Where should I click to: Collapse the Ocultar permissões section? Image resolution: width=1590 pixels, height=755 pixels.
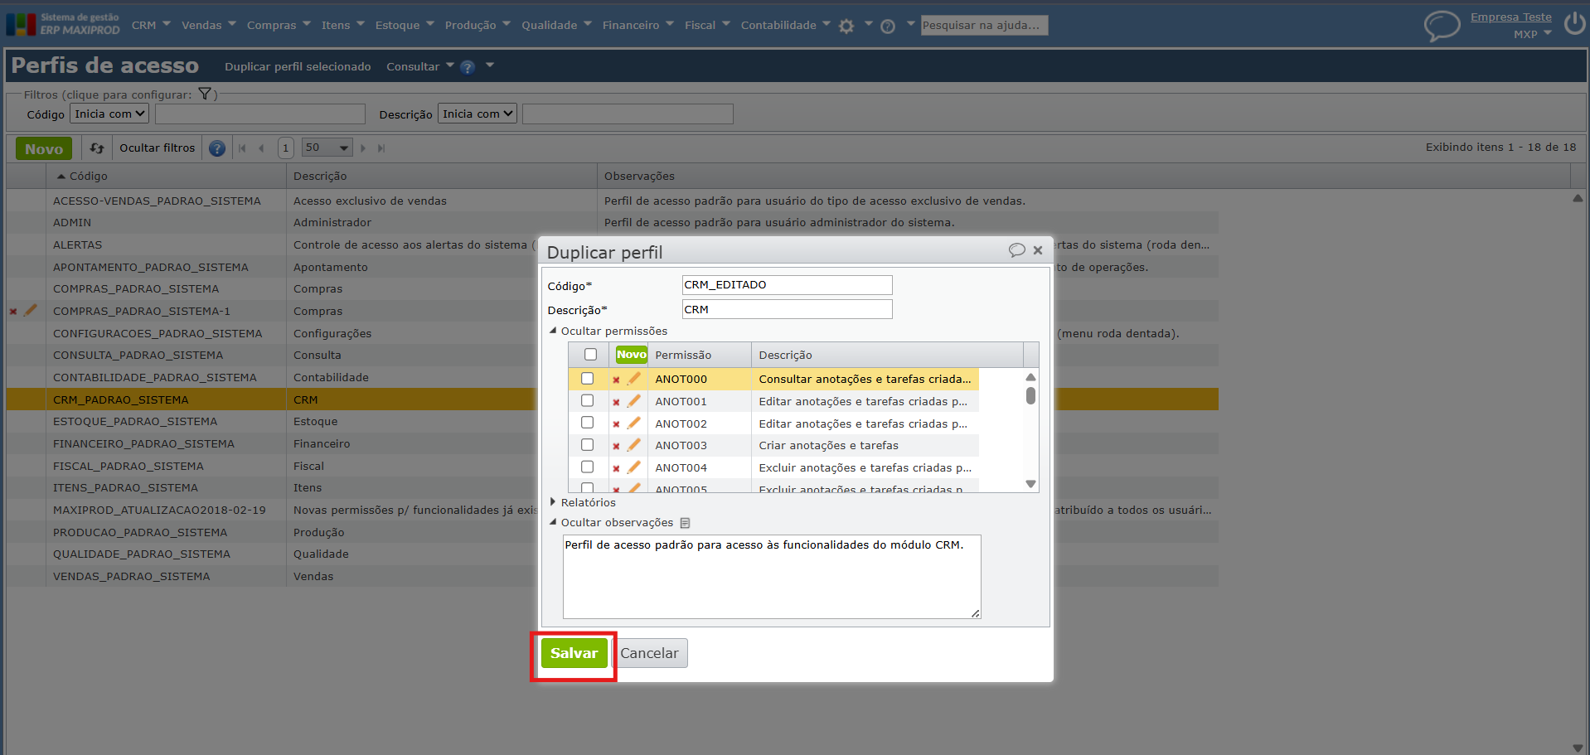click(608, 332)
